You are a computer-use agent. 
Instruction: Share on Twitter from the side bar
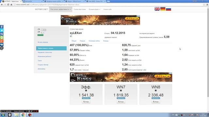(x=2, y=30)
